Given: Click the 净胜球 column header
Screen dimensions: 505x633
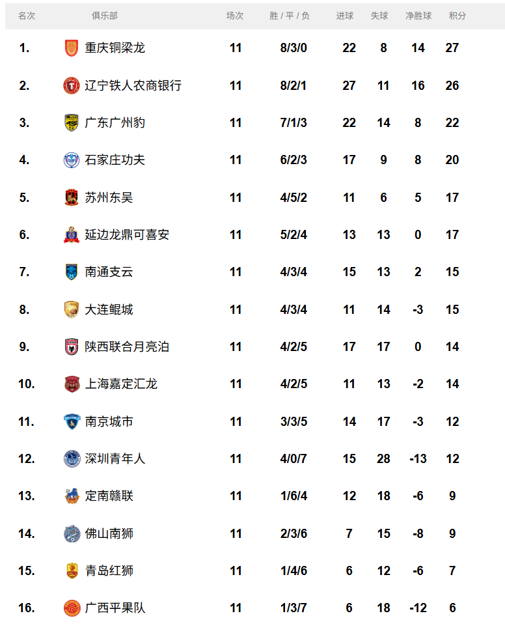Looking at the screenshot, I should 418,16.
